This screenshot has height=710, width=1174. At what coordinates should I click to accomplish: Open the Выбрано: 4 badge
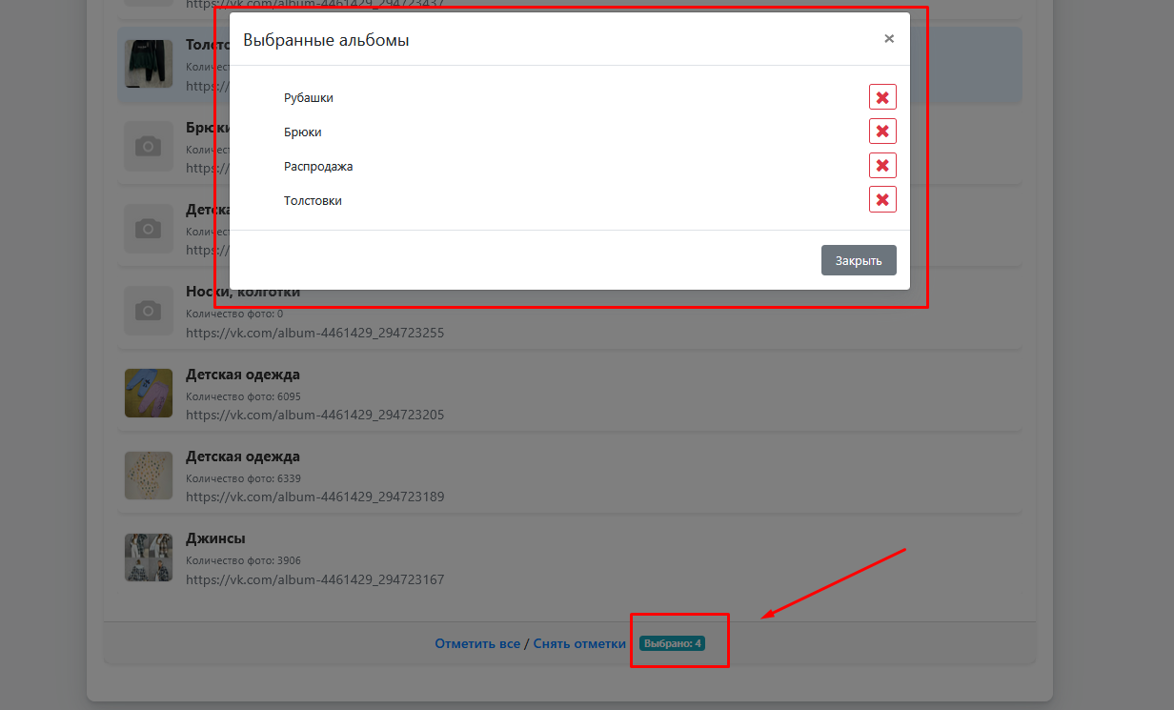tap(672, 643)
